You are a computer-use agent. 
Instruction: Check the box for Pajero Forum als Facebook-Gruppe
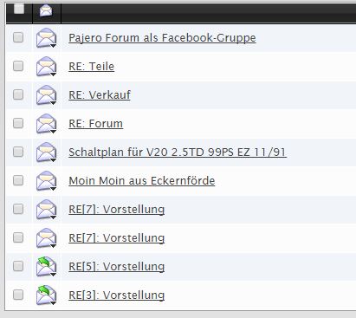(18, 37)
